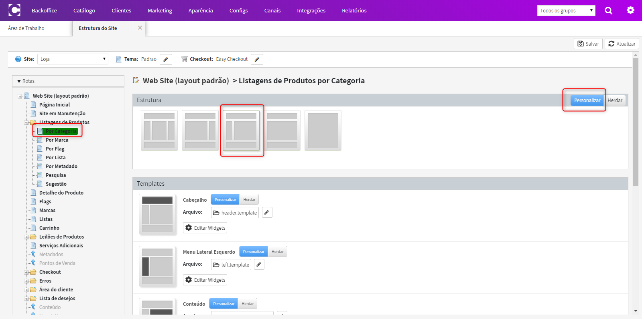This screenshot has height=319, width=642.
Task: Click the page icon beside Carrinho
Action: (33, 228)
